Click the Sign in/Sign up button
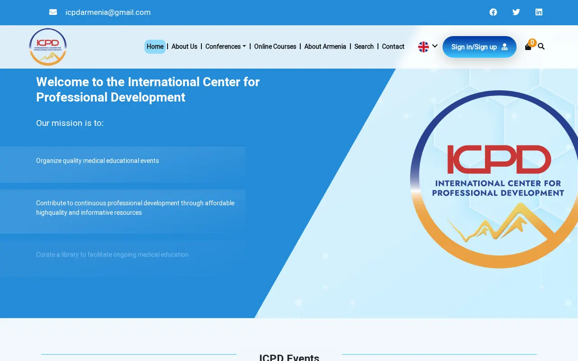Screen dimensions: 578x361 [480, 47]
